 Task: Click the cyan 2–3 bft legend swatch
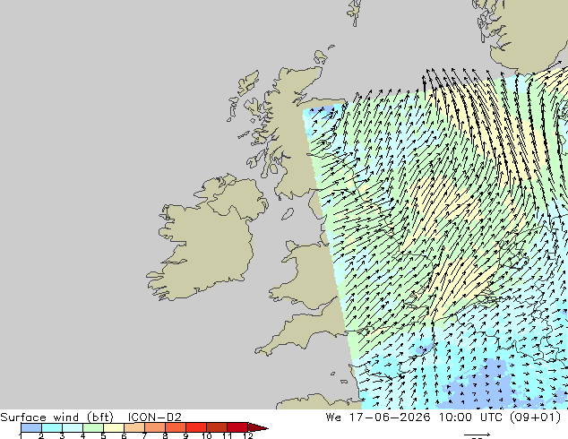pyautogui.click(x=52, y=427)
